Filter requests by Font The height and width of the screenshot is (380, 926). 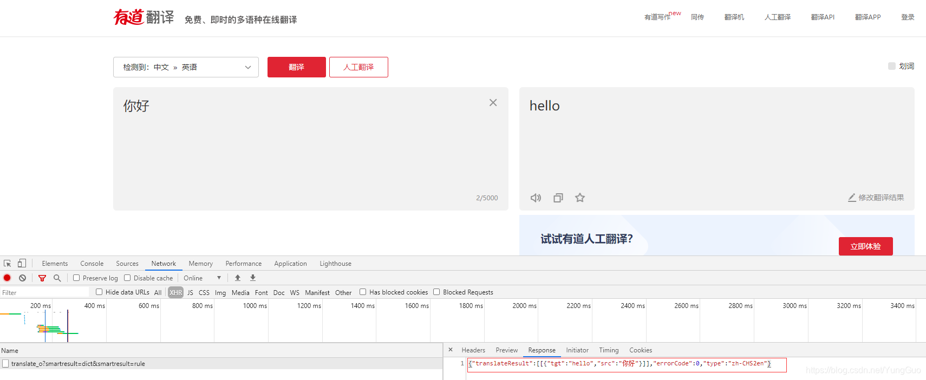(262, 292)
